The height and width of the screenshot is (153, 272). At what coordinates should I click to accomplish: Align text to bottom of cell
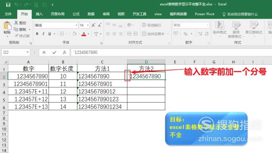tap(121, 26)
